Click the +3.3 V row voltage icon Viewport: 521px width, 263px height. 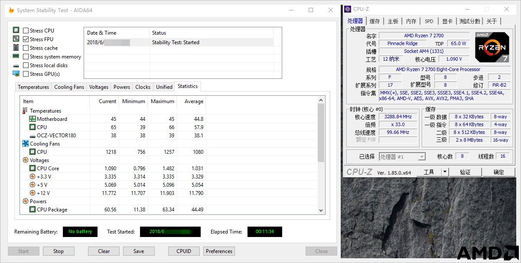[x=33, y=177]
